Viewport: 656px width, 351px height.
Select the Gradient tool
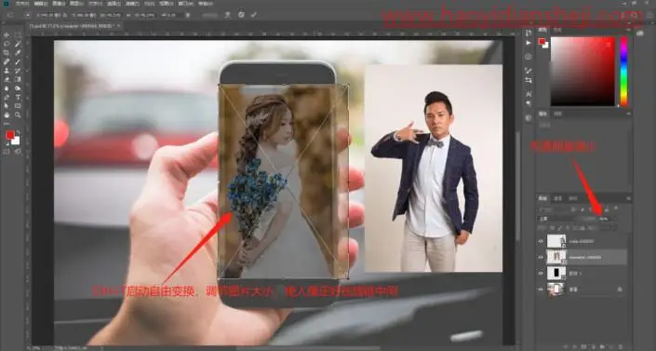[x=18, y=79]
